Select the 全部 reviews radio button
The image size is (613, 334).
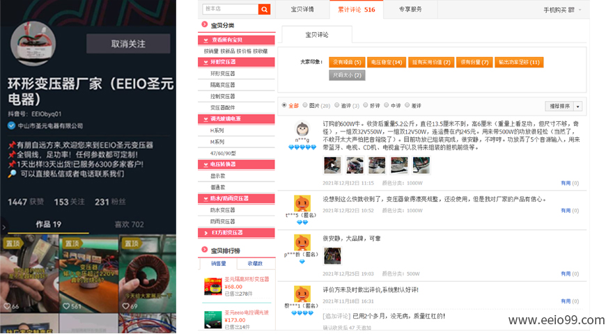click(284, 106)
